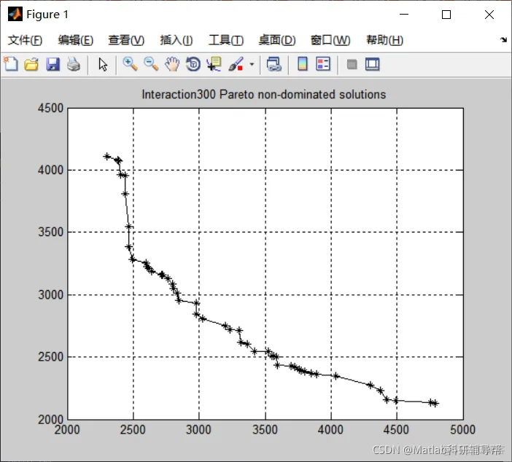512x462 pixels.
Task: Click the y-axis tick label 4500
Action: (50, 108)
